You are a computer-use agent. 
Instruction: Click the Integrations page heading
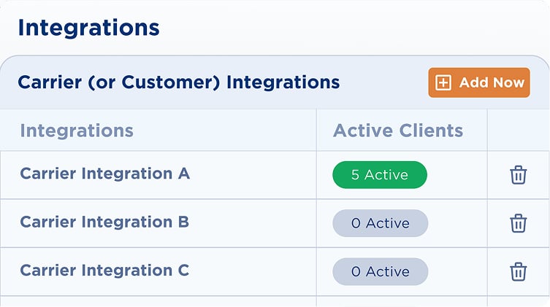pyautogui.click(x=88, y=28)
